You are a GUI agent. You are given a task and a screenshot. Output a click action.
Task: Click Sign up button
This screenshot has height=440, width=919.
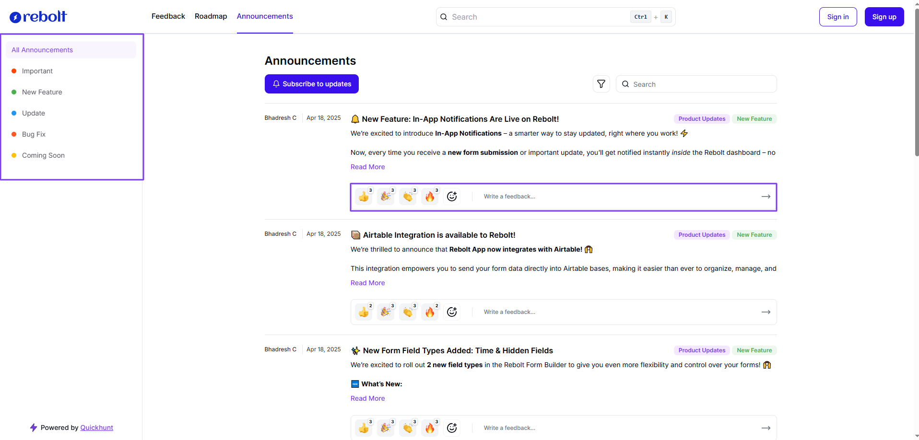coord(884,17)
